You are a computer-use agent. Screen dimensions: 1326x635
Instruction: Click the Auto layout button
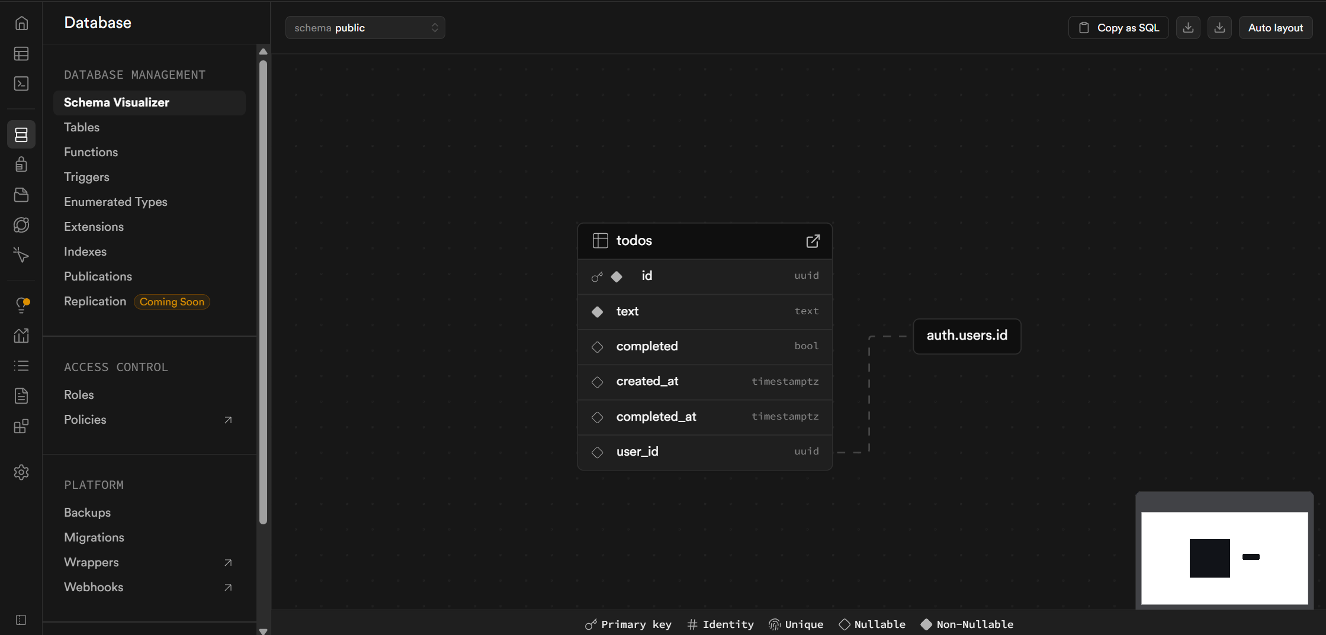point(1276,28)
